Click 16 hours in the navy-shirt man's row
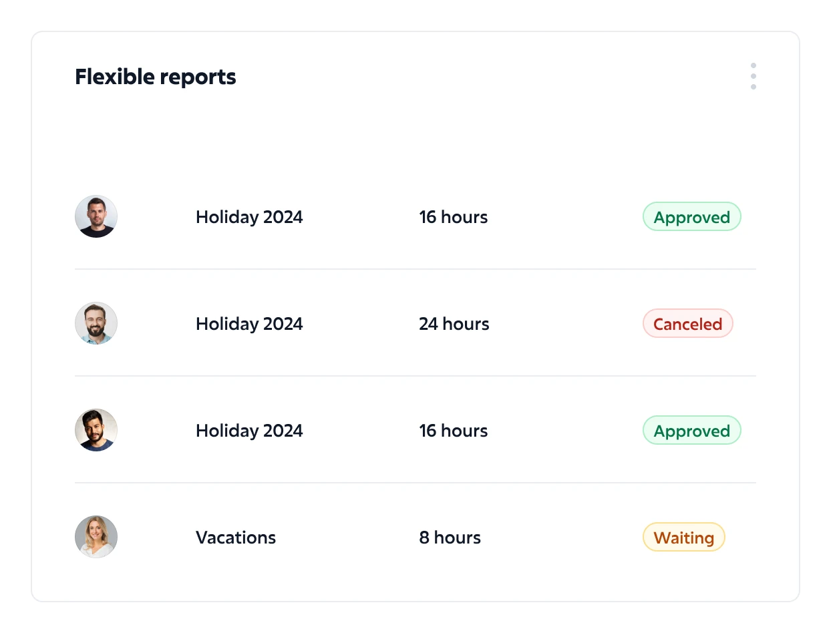Image resolution: width=831 pixels, height=633 pixels. point(453,431)
